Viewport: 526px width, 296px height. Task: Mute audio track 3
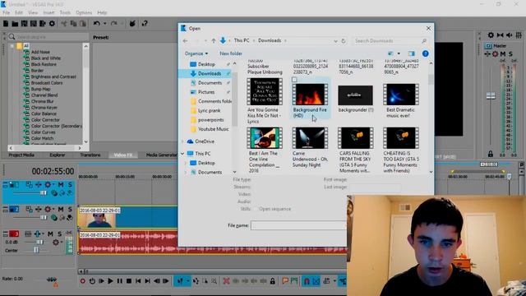(50, 234)
